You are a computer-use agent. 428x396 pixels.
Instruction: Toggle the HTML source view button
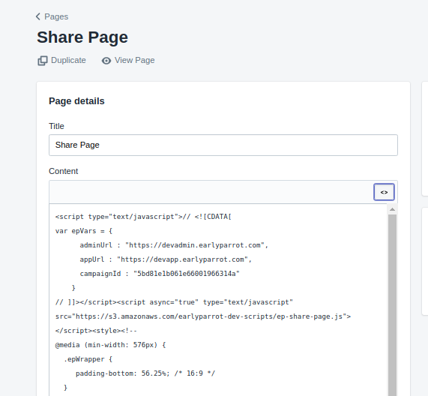[x=384, y=192]
